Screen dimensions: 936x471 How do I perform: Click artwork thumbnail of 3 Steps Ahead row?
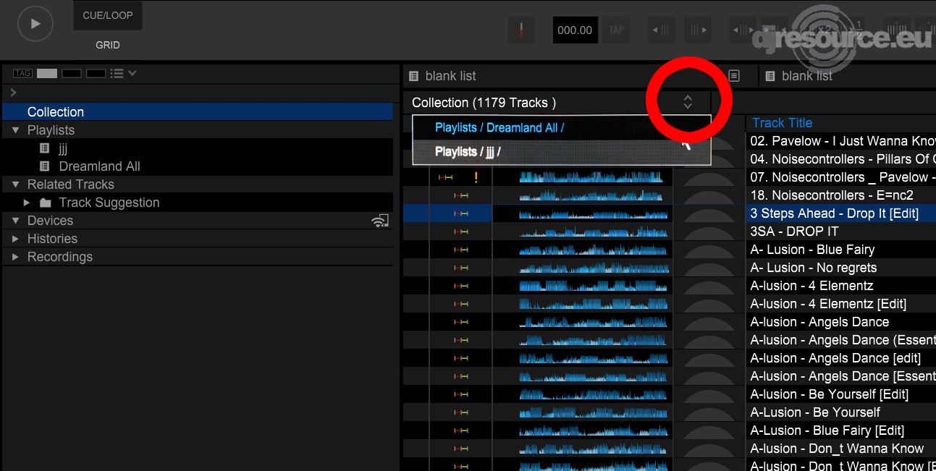(x=709, y=213)
